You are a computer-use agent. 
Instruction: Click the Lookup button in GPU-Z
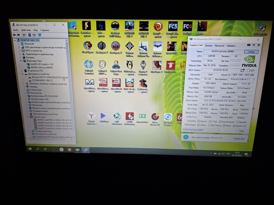(x=251, y=52)
